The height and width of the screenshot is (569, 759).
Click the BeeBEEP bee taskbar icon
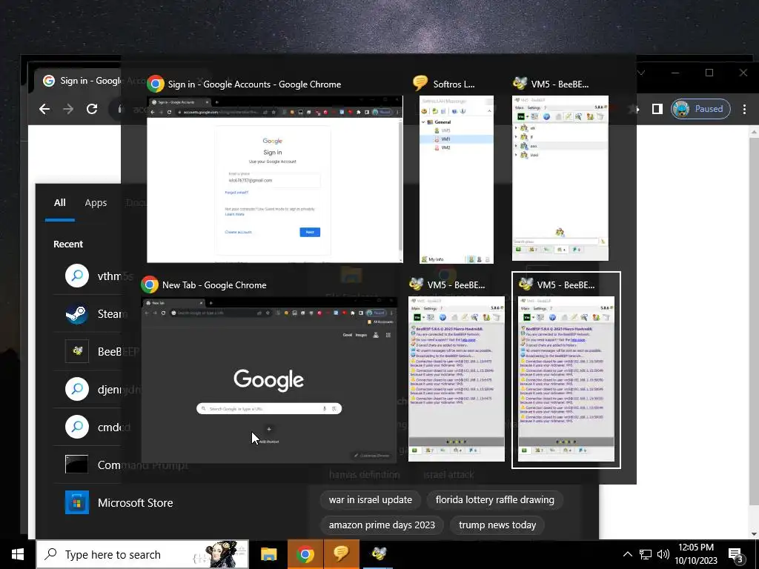(x=378, y=554)
